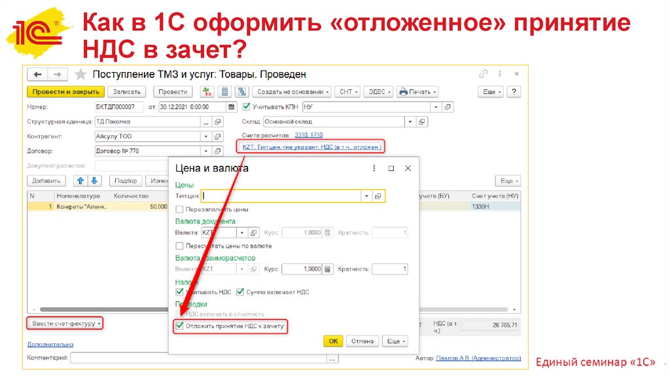Expand the Контрагент dropdown arrow

click(206, 136)
